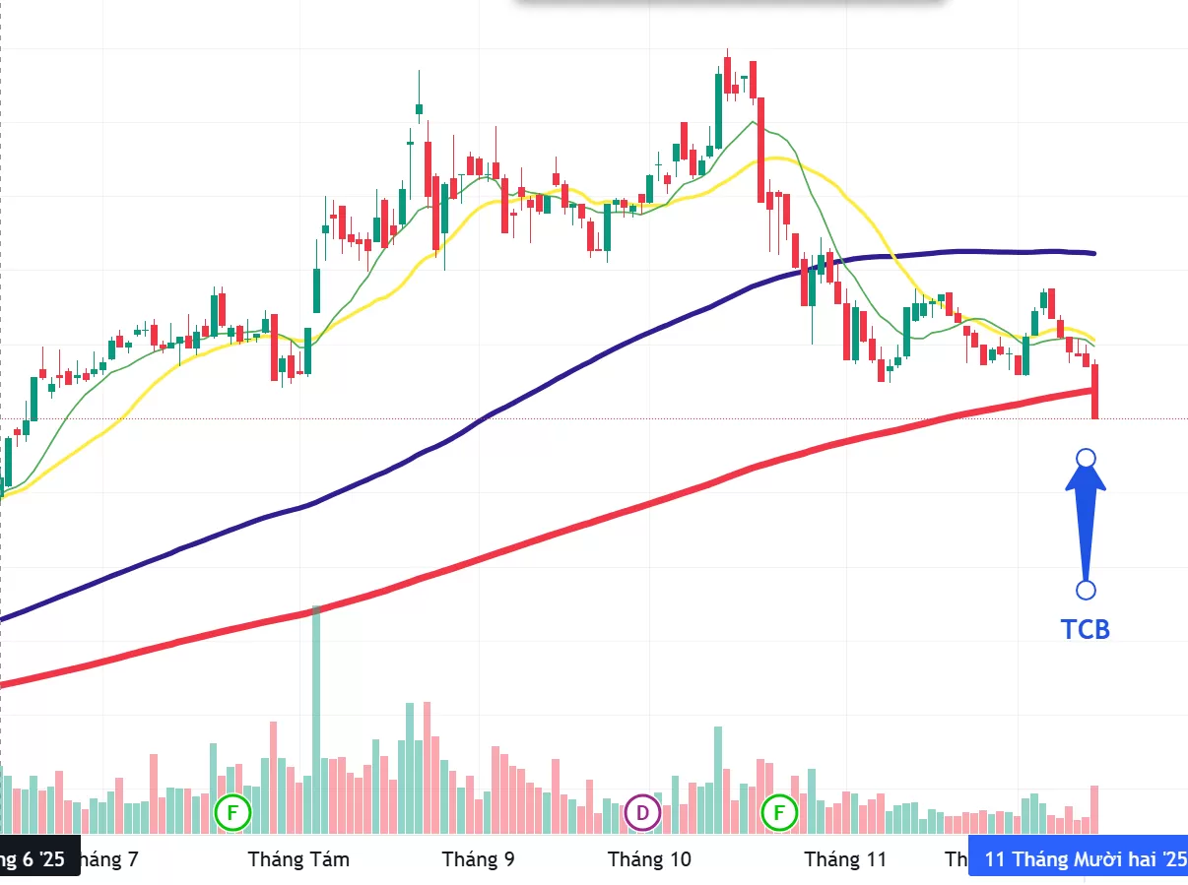Click the Tháng 7 time axis label

coord(108,859)
